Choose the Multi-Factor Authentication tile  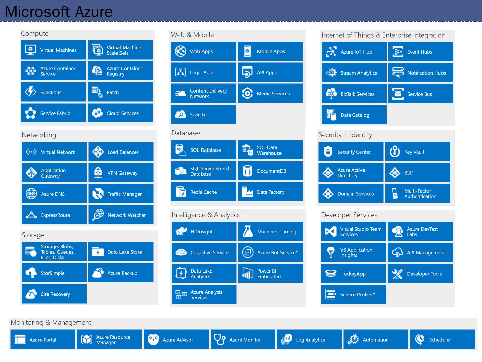pos(418,193)
